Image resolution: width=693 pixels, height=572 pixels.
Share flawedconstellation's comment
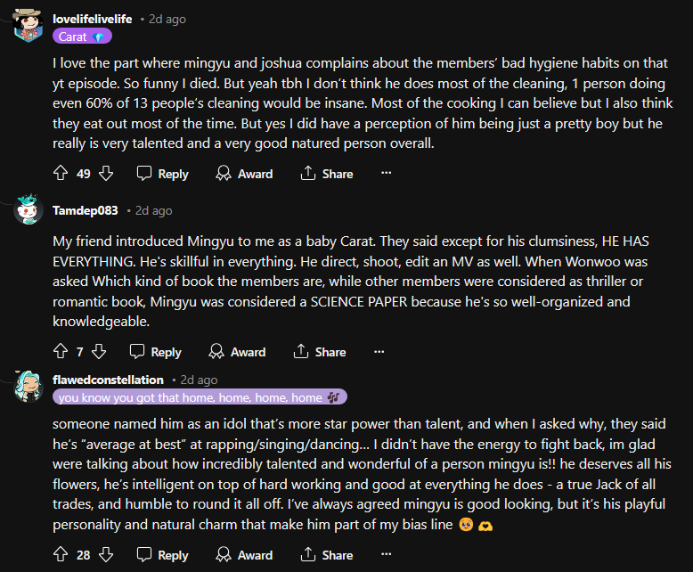pyautogui.click(x=327, y=554)
